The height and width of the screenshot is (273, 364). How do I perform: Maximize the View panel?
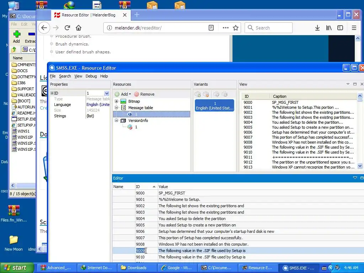(355, 84)
